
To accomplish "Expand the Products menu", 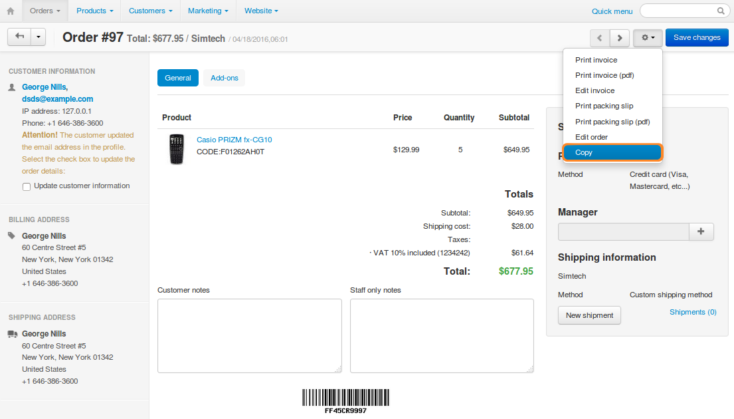I will (x=94, y=11).
